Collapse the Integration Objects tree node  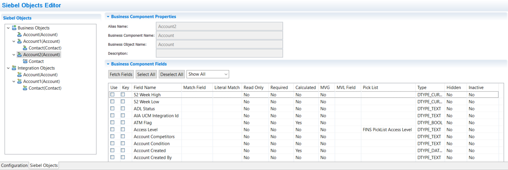(8, 68)
